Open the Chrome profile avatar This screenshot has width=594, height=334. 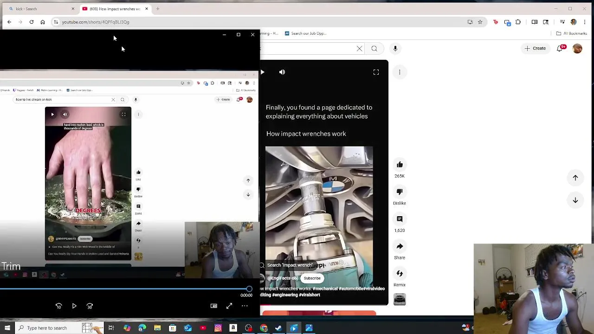pyautogui.click(x=574, y=22)
